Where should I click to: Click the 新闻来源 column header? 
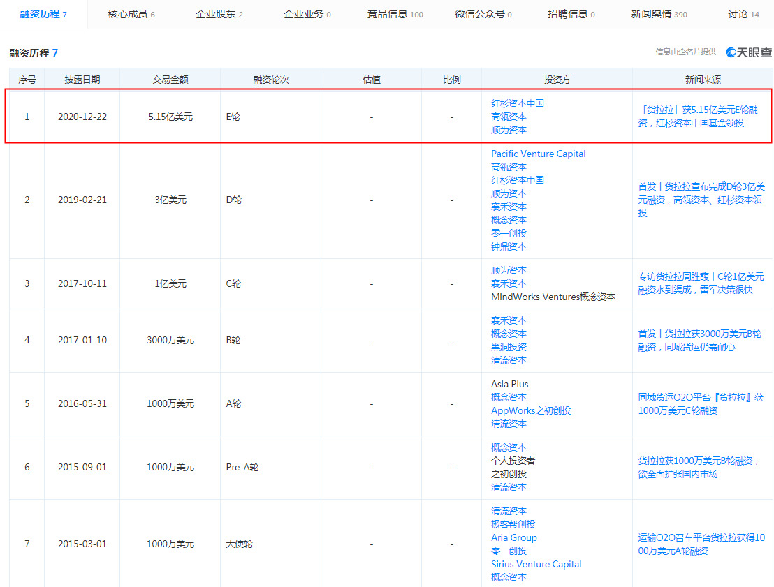coord(703,80)
